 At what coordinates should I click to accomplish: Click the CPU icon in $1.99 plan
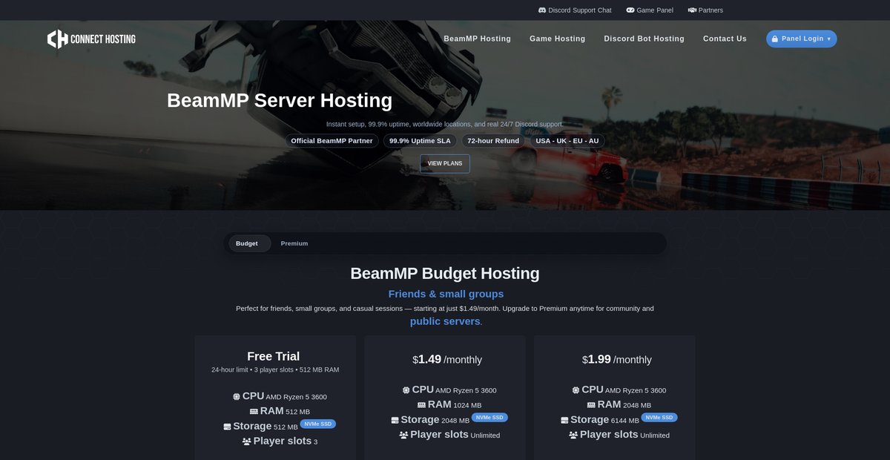click(576, 390)
